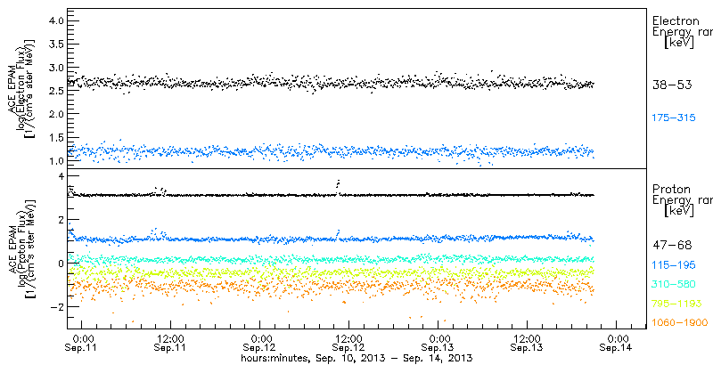This screenshot has width=713, height=365.
Task: Click the [keV] unit under Proton heading
Action: coord(679,210)
